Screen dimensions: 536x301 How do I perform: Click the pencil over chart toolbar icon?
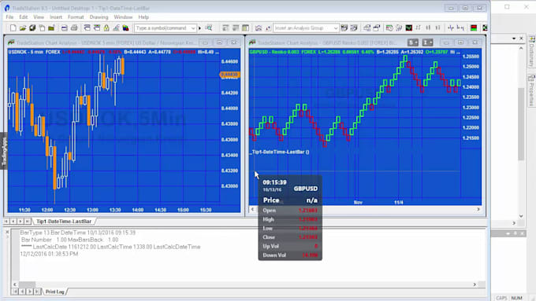(x=116, y=28)
